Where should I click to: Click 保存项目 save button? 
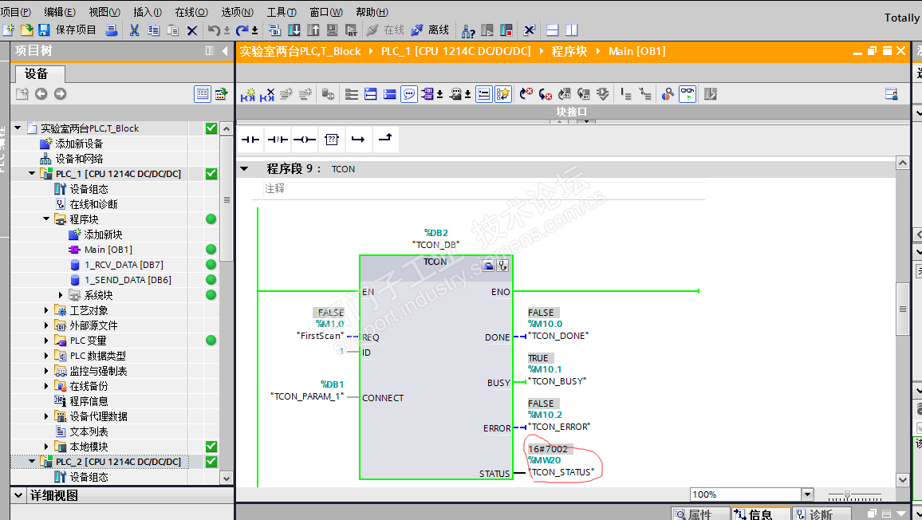pyautogui.click(x=68, y=30)
